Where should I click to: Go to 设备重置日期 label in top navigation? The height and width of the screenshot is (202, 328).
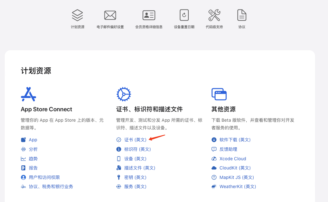[x=184, y=27]
